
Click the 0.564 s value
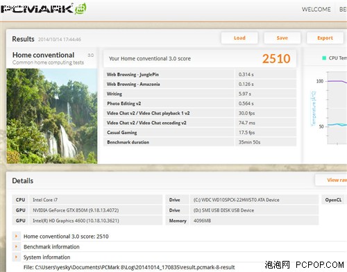point(246,103)
